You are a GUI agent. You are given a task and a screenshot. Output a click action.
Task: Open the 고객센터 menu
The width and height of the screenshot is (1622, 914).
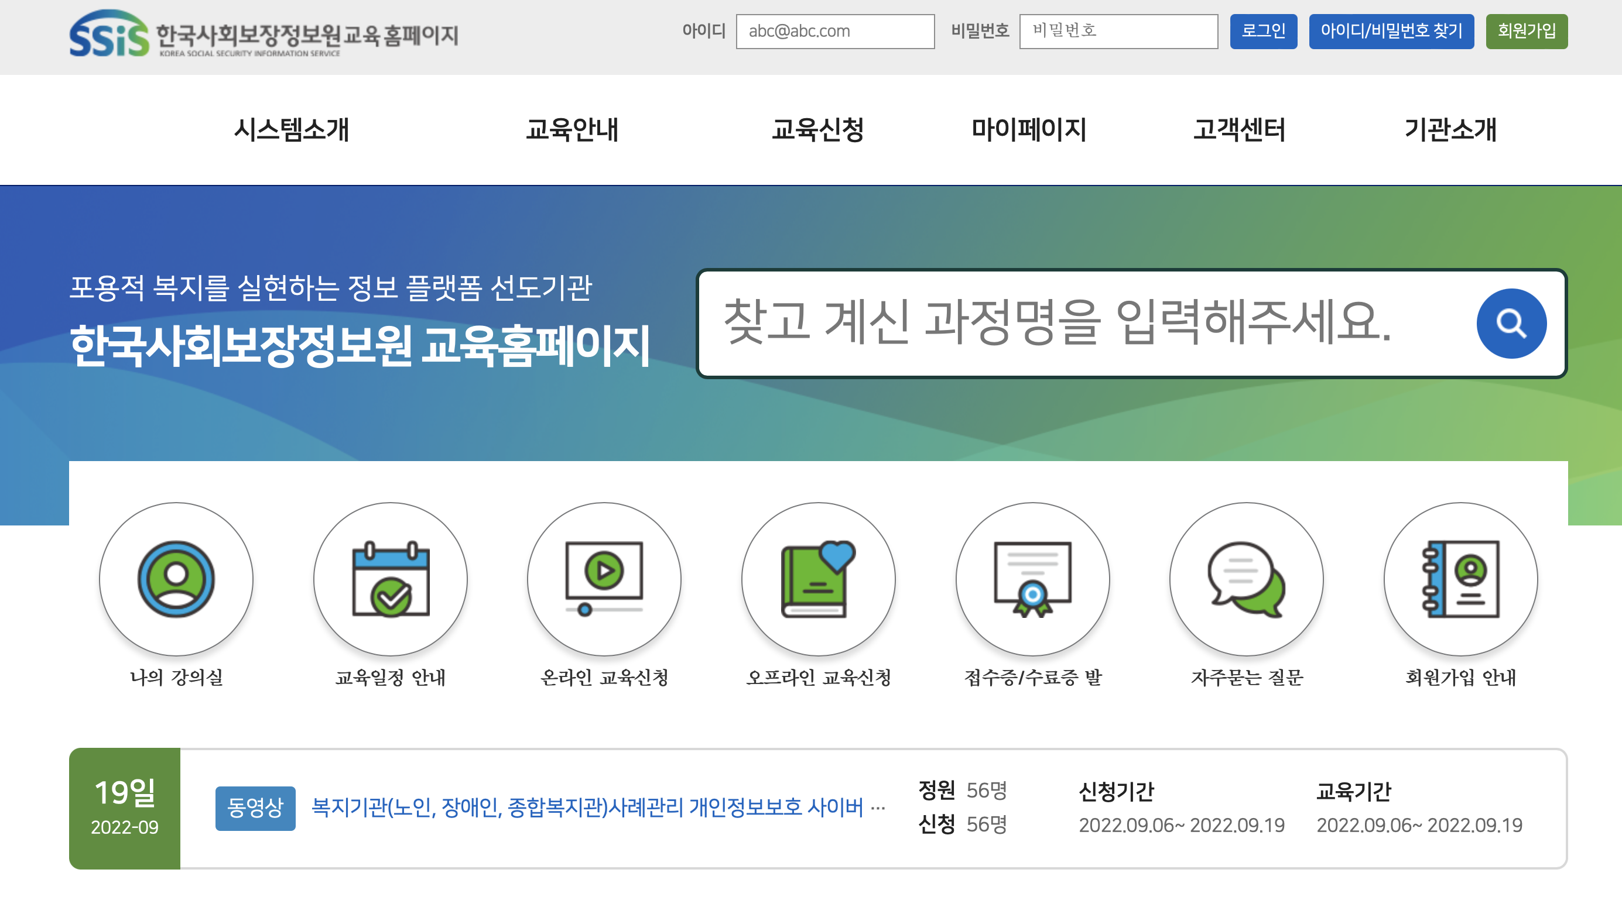coord(1238,131)
